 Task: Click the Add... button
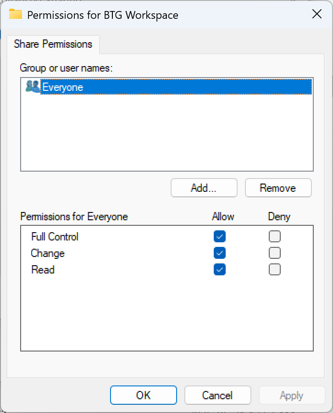[204, 188]
